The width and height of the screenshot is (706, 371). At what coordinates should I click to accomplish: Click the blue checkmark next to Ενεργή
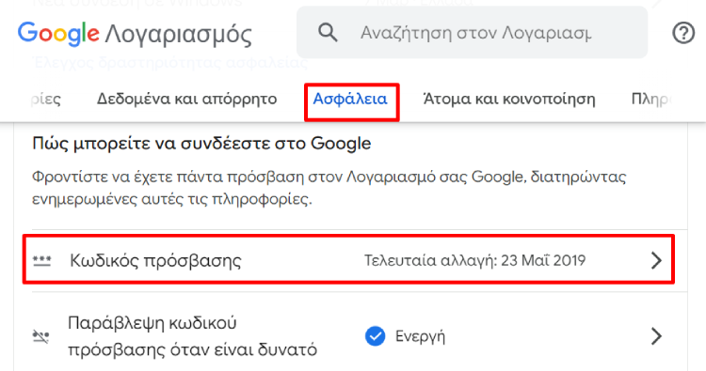(x=375, y=336)
